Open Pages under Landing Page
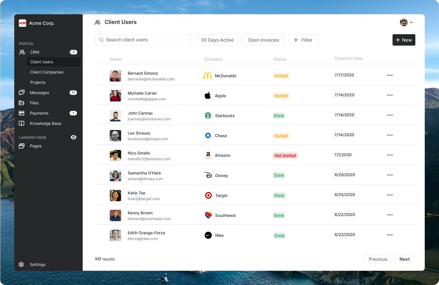The width and height of the screenshot is (439, 285). tap(36, 146)
